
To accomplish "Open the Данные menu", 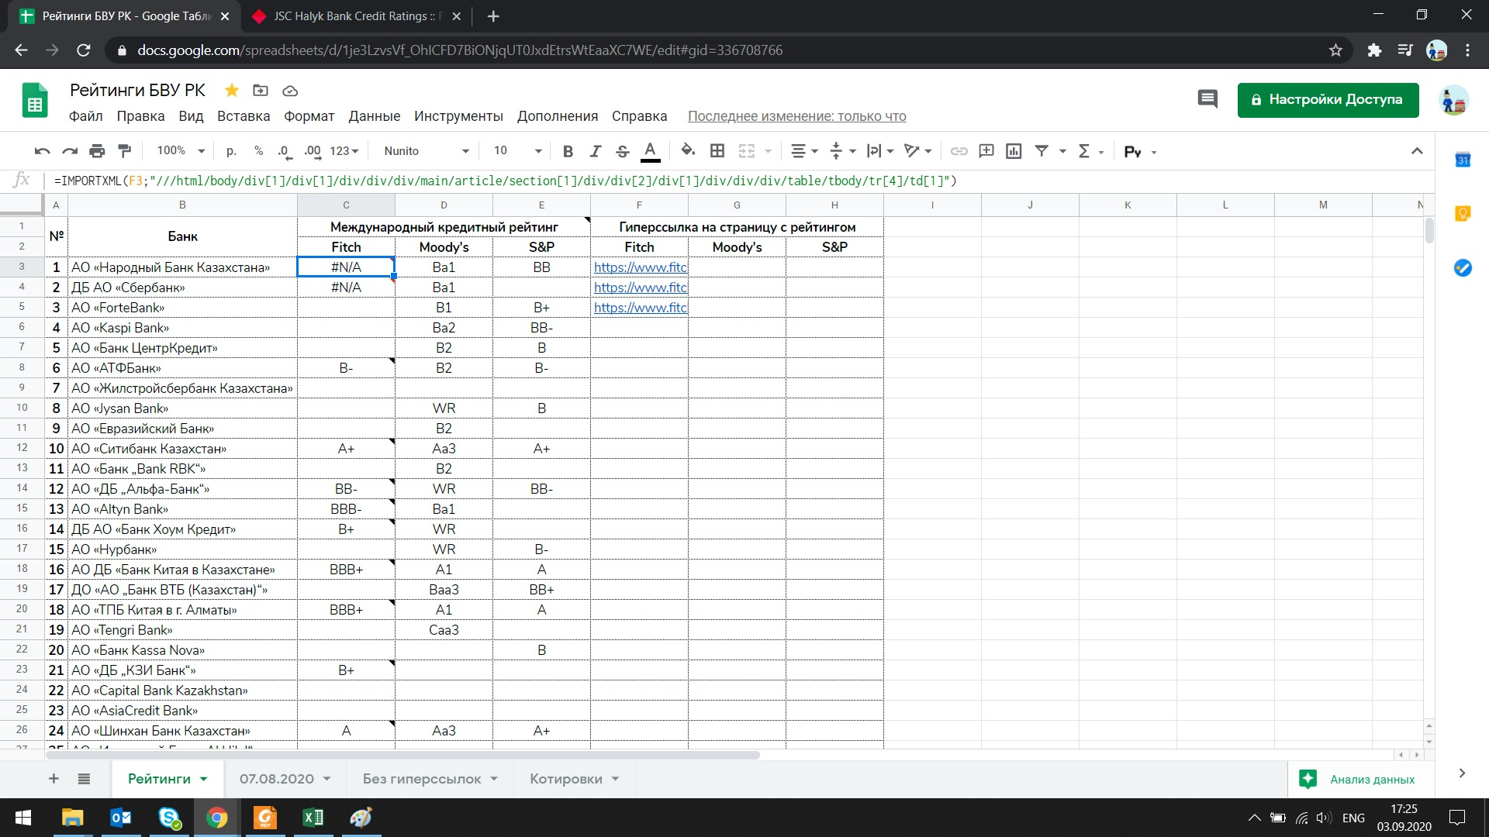I will click(374, 116).
